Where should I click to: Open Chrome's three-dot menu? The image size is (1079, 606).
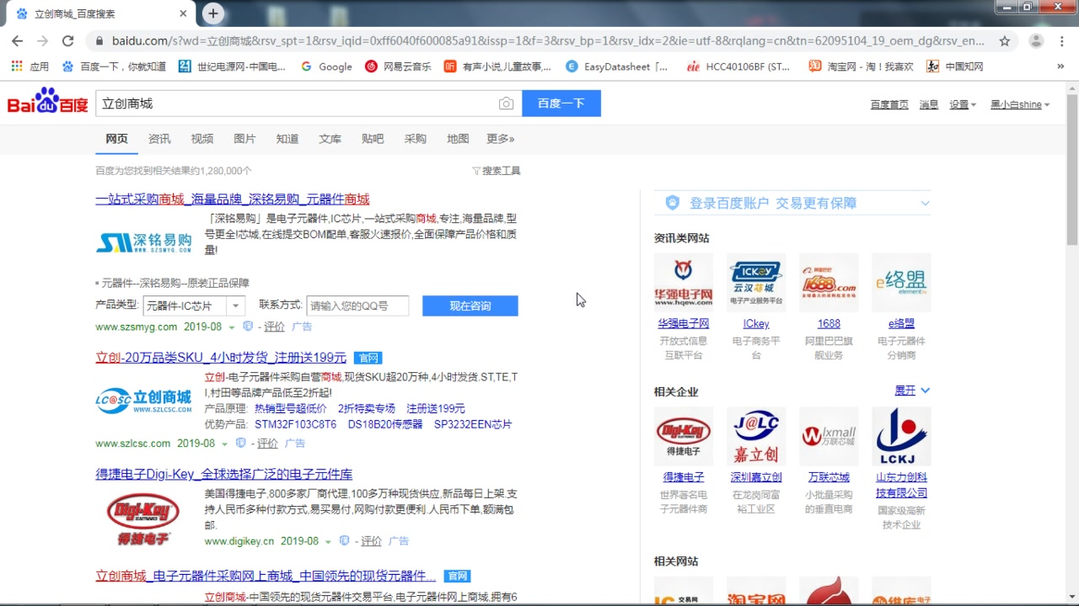1062,40
